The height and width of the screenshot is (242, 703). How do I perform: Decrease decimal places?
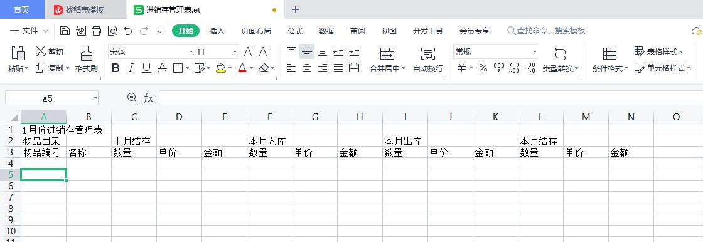(x=530, y=68)
